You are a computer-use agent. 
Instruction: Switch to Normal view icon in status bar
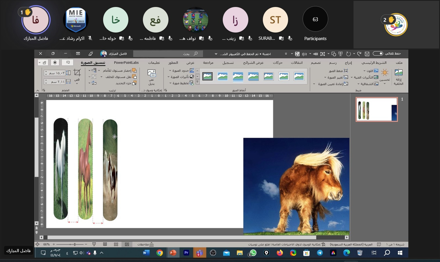click(127, 244)
